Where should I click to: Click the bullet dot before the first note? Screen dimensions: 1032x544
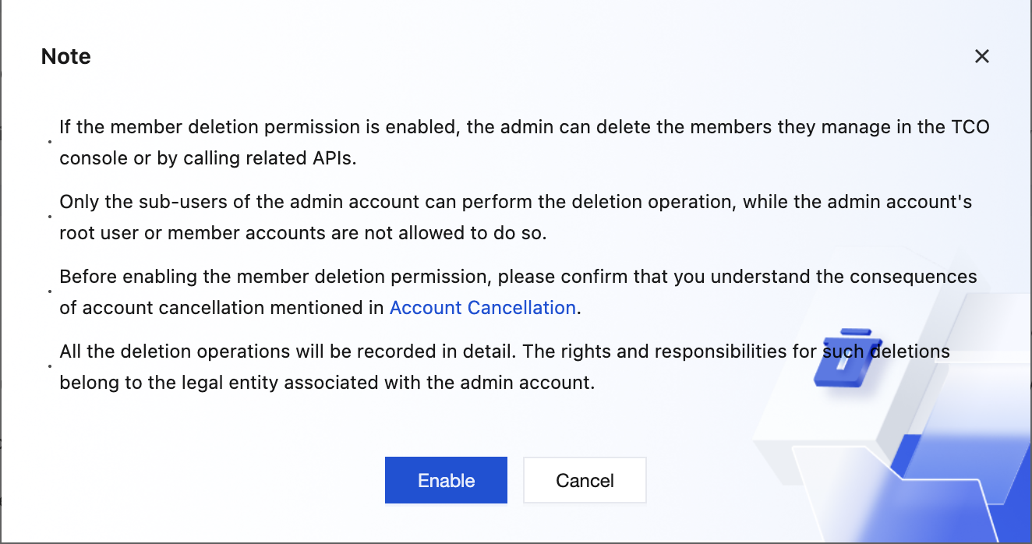50,143
